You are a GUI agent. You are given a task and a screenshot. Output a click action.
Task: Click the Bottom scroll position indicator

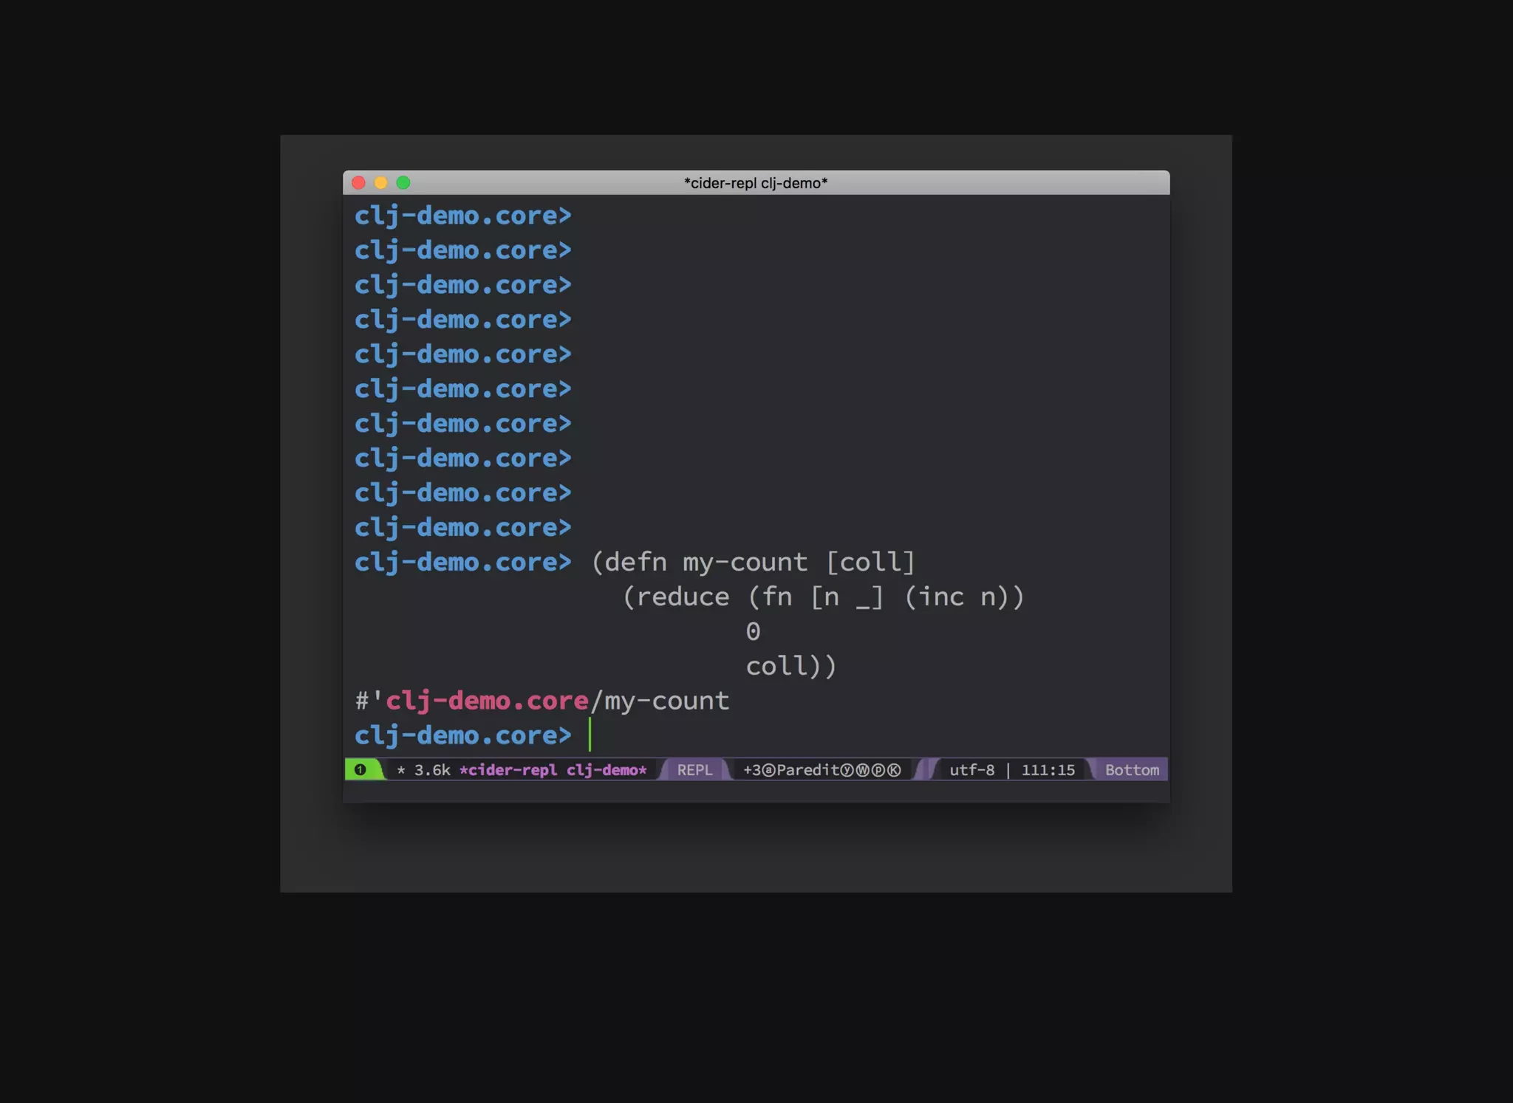[1132, 770]
